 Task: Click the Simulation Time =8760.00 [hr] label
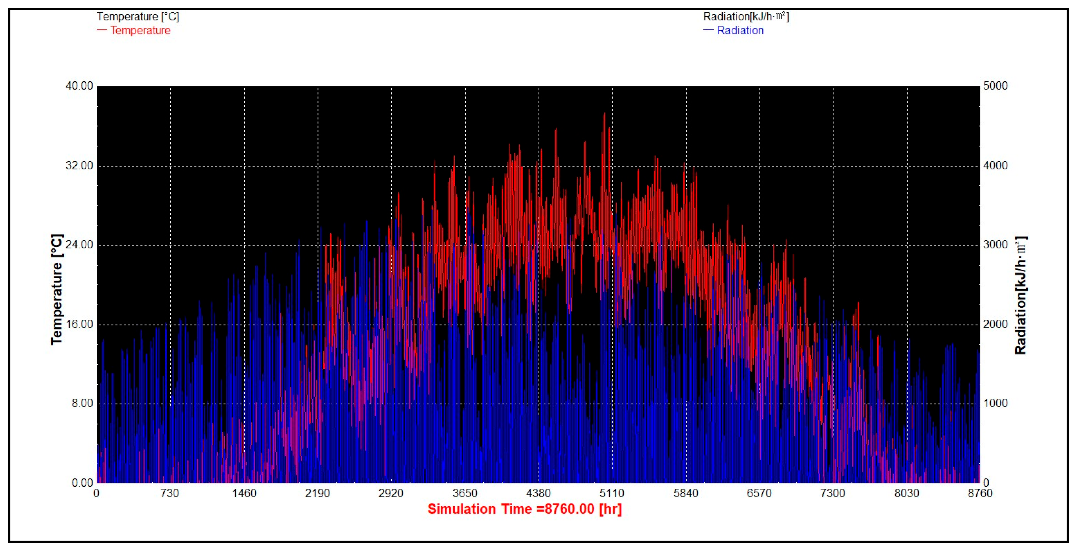coord(525,509)
